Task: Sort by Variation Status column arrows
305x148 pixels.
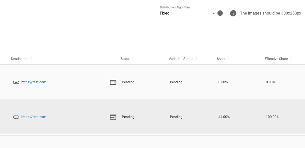Action: [196, 59]
